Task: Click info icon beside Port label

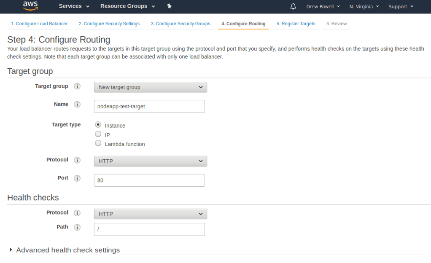Action: (77, 178)
